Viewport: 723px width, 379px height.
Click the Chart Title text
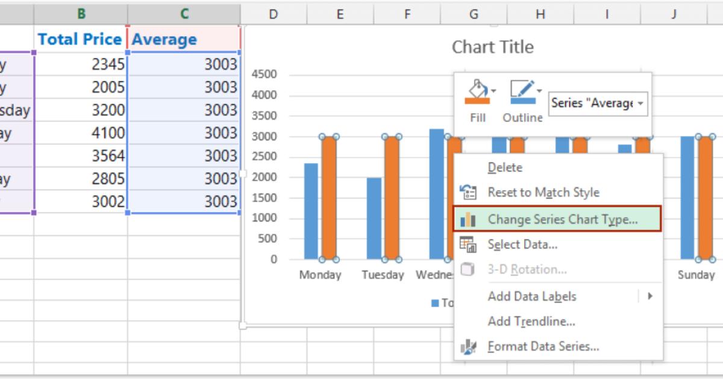(x=492, y=47)
